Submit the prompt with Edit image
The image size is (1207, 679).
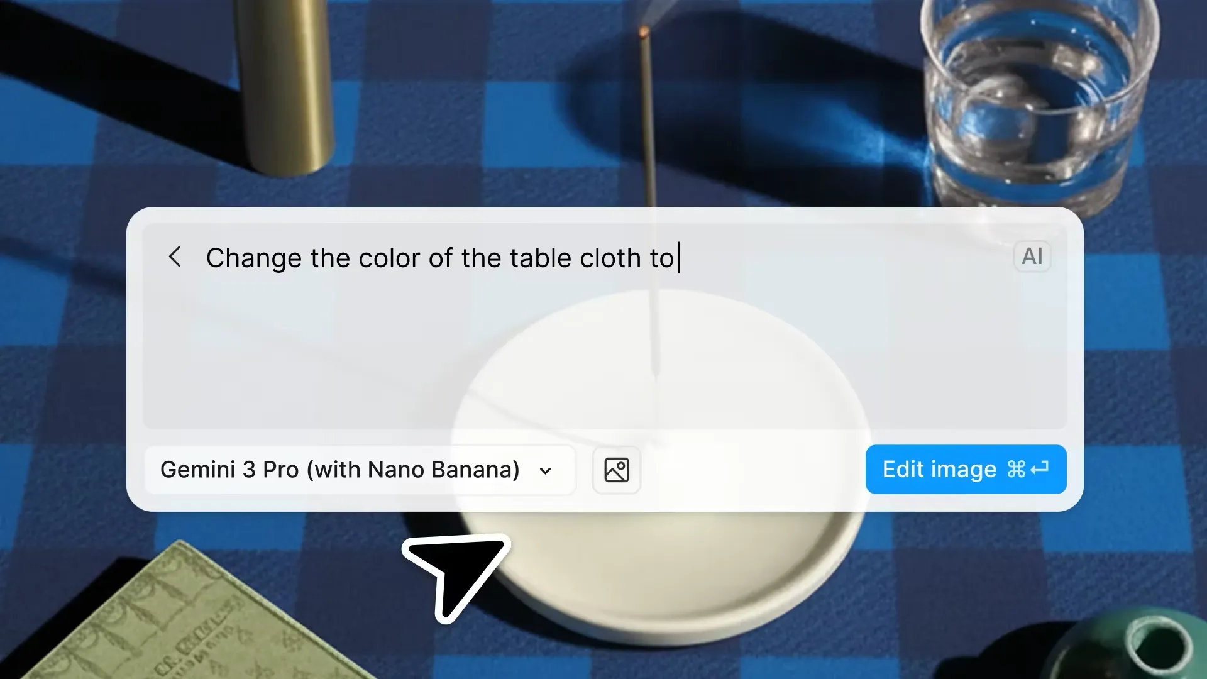[x=966, y=470]
